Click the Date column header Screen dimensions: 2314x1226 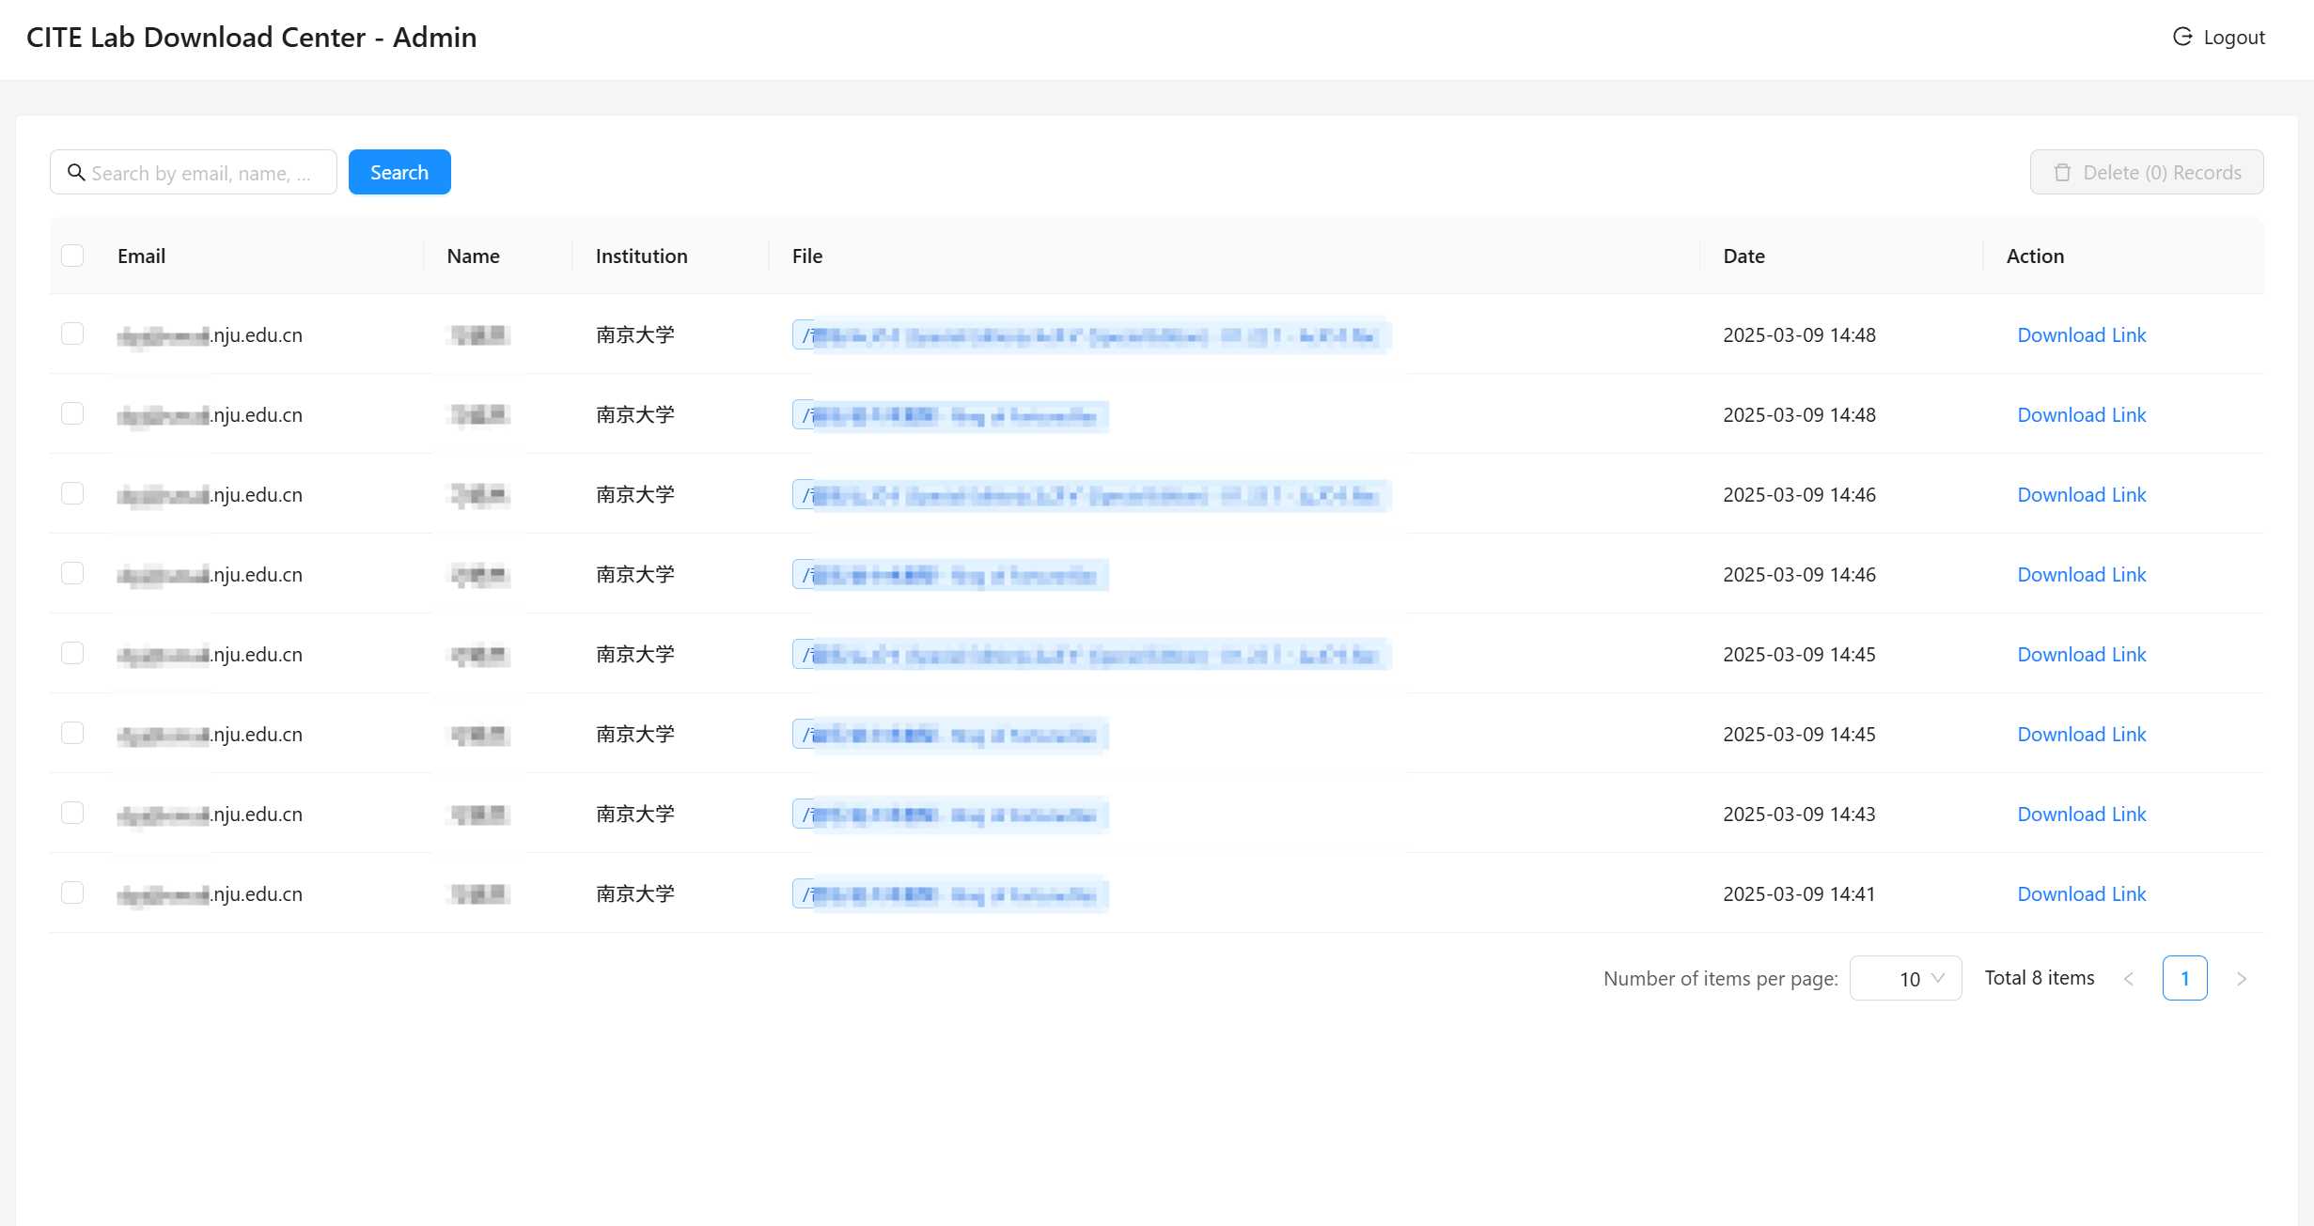tap(1743, 256)
